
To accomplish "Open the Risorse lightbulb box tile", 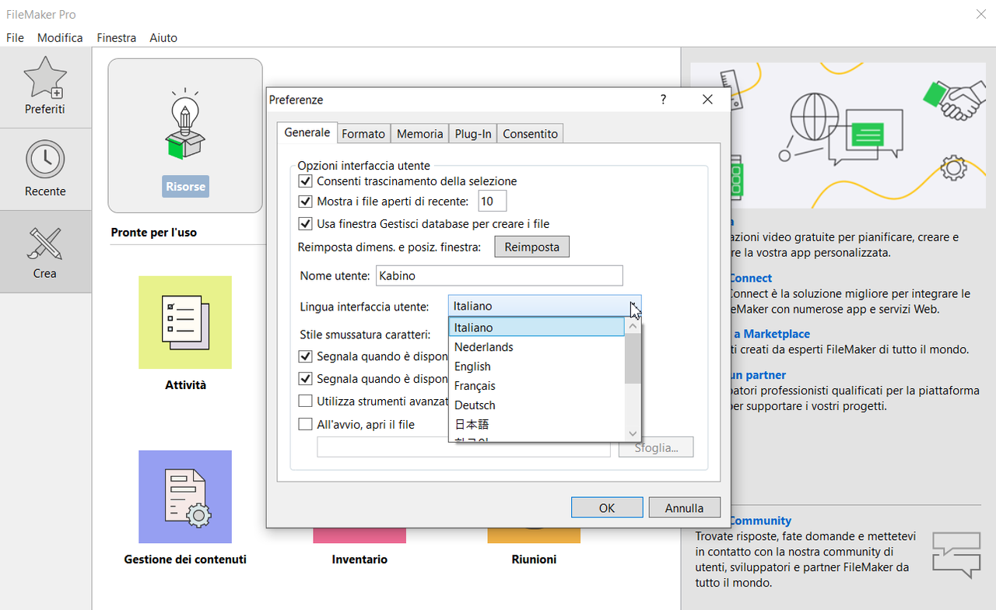I will 185,135.
